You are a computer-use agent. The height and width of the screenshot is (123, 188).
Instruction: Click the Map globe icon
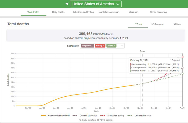tap(175, 24)
